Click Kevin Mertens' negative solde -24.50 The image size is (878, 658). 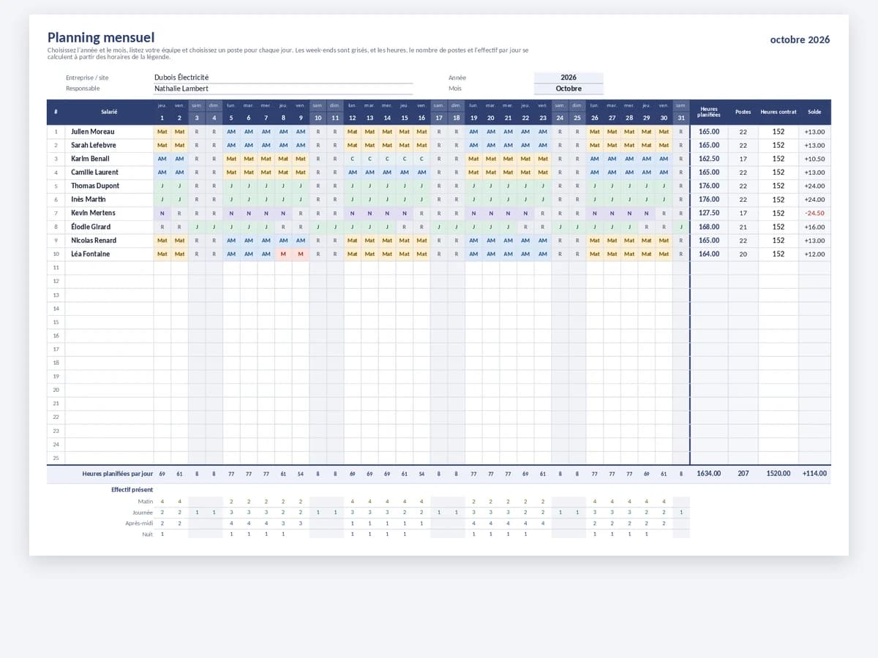(814, 213)
